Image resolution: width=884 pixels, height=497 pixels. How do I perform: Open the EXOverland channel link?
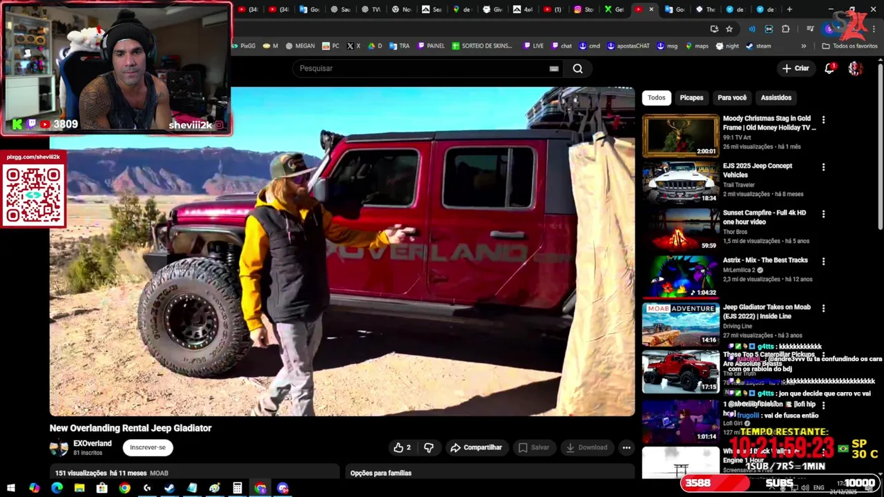93,443
